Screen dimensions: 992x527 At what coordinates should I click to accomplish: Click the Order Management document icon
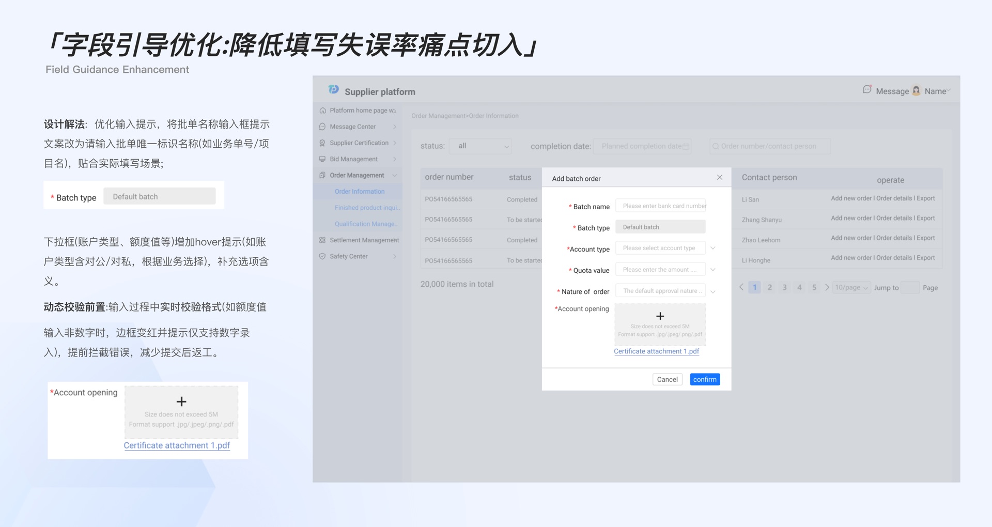pos(322,175)
